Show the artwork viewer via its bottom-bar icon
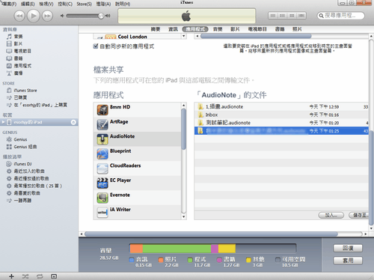The height and width of the screenshot is (280, 374). [x=54, y=276]
